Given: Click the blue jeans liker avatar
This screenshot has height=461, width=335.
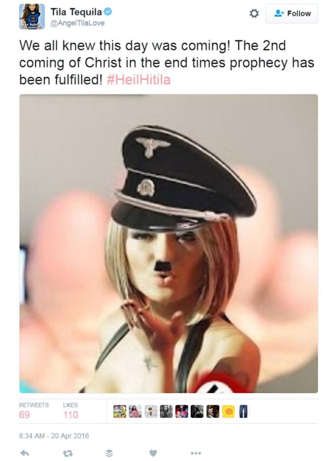Looking at the screenshot, I should click(x=243, y=411).
